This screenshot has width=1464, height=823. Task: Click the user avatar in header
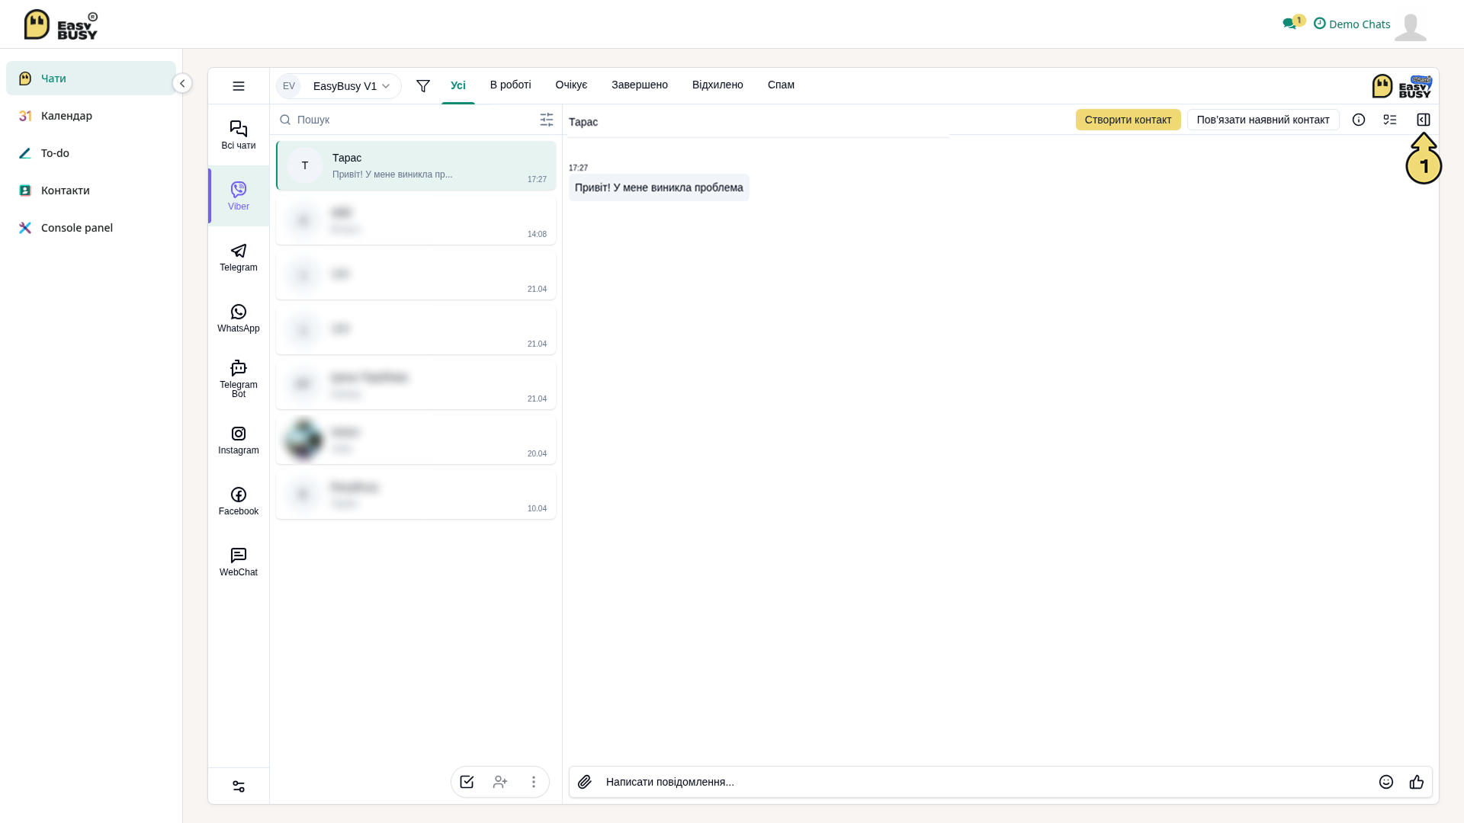pyautogui.click(x=1411, y=27)
